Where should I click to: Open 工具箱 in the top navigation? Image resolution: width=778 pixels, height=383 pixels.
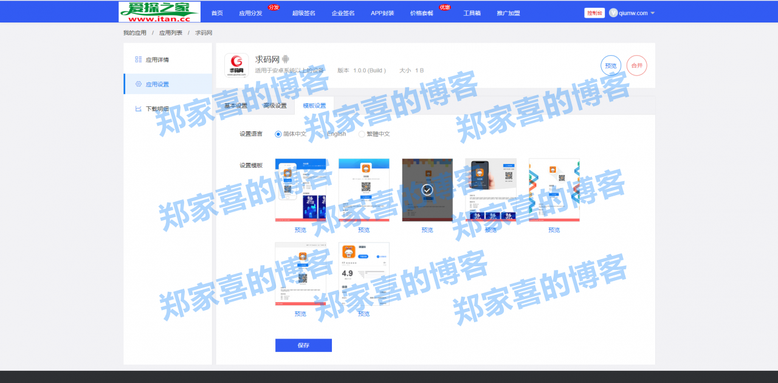tap(472, 13)
